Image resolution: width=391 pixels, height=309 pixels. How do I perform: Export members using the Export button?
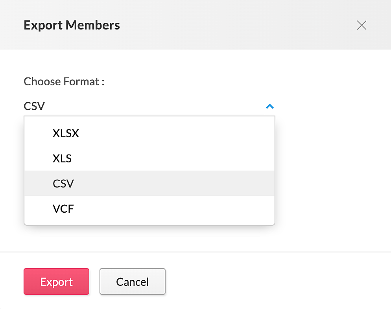56,281
